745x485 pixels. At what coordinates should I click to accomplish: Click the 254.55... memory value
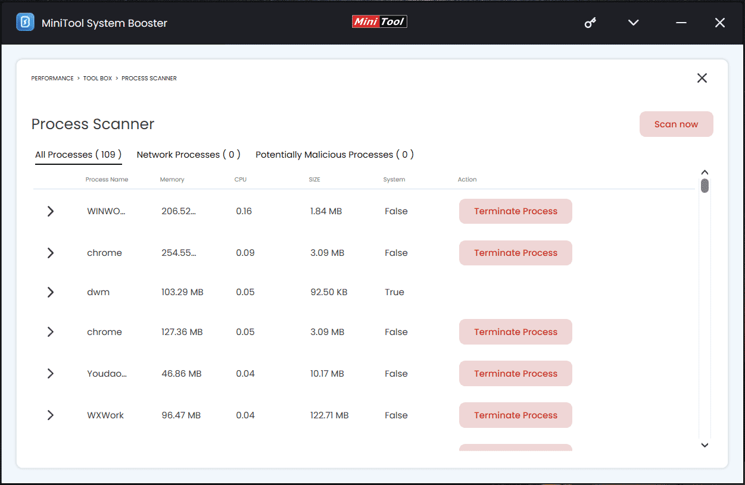click(179, 253)
